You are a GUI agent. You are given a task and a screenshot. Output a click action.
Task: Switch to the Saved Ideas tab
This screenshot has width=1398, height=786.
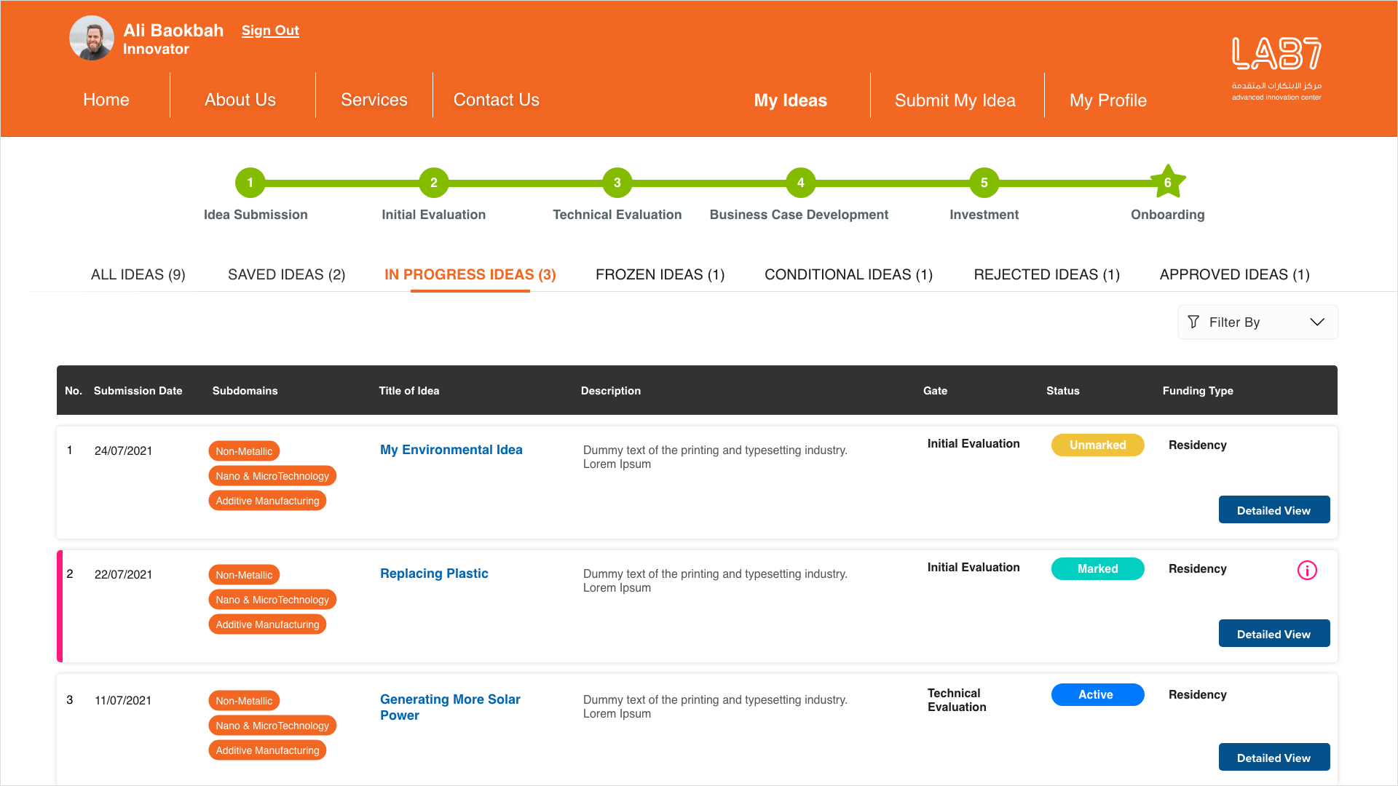click(x=286, y=274)
